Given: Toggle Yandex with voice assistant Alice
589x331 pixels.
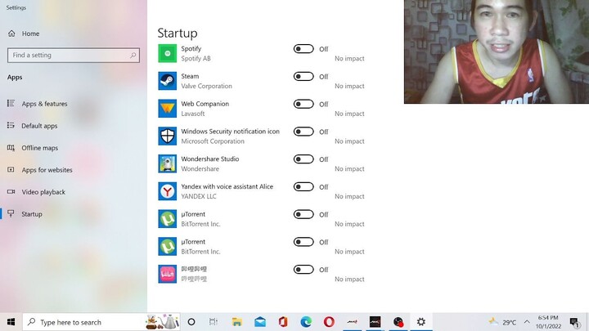Looking at the screenshot, I should coord(303,187).
